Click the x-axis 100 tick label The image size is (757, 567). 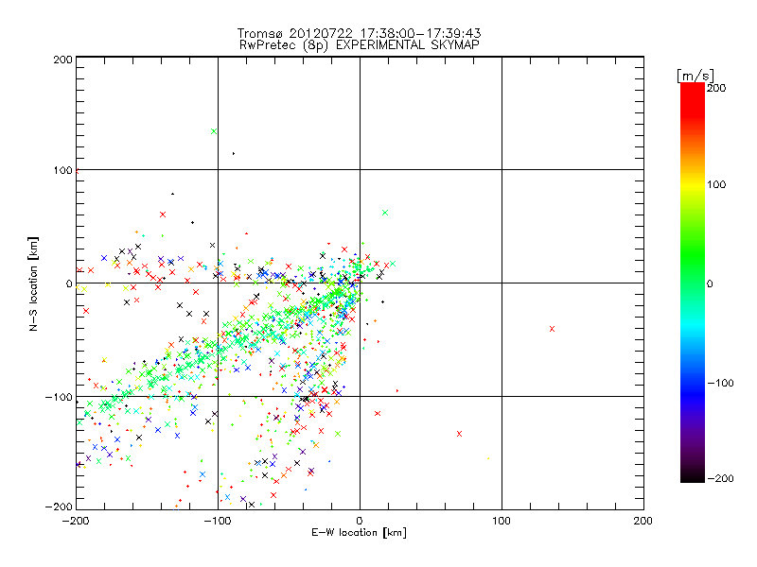coord(501,521)
